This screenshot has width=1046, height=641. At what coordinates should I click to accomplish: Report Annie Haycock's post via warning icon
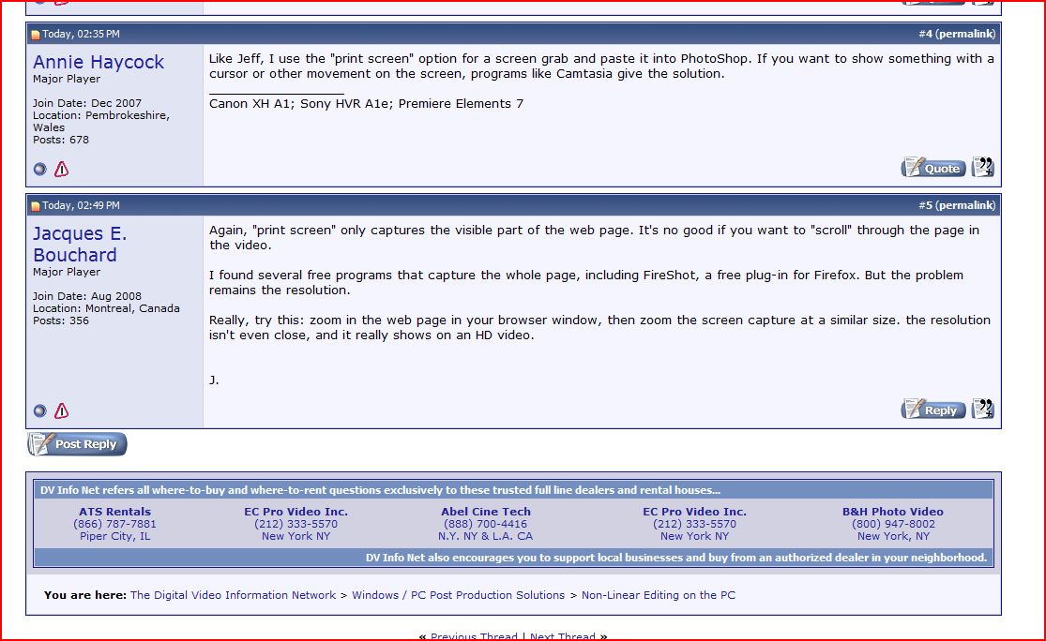(61, 170)
